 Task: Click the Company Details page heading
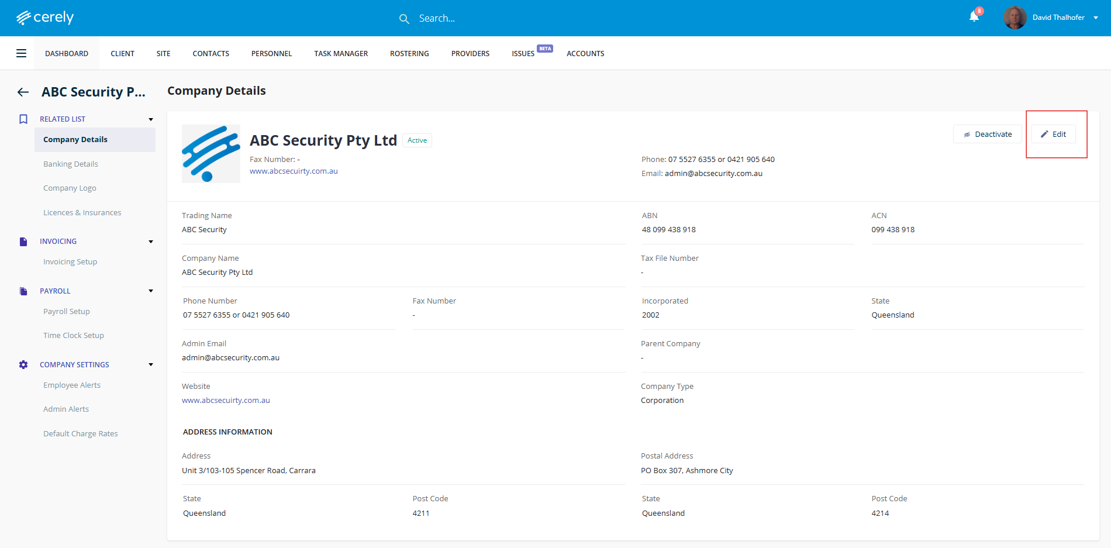216,91
